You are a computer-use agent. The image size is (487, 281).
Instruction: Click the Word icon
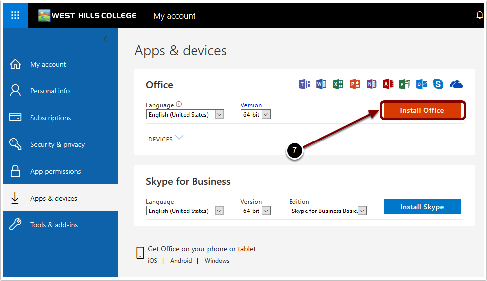click(321, 84)
